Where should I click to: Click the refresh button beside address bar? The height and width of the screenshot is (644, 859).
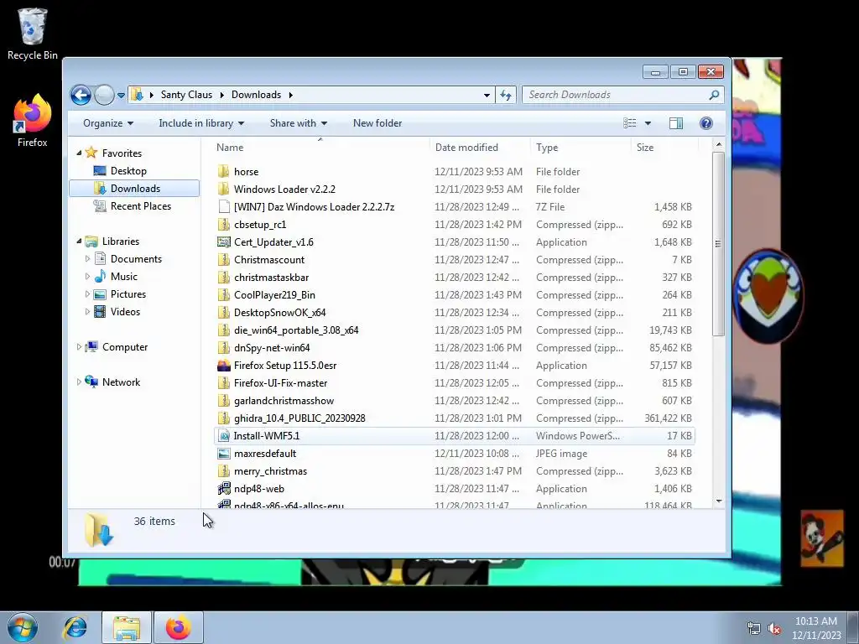pos(506,96)
